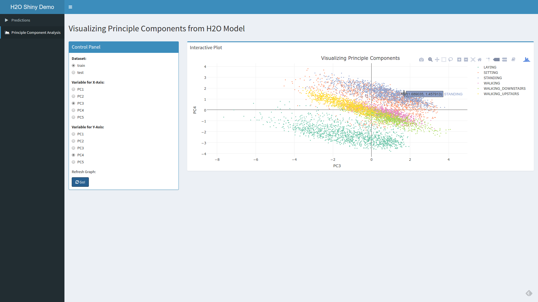Open the Plotly logo link
The image size is (538, 302).
pyautogui.click(x=527, y=60)
